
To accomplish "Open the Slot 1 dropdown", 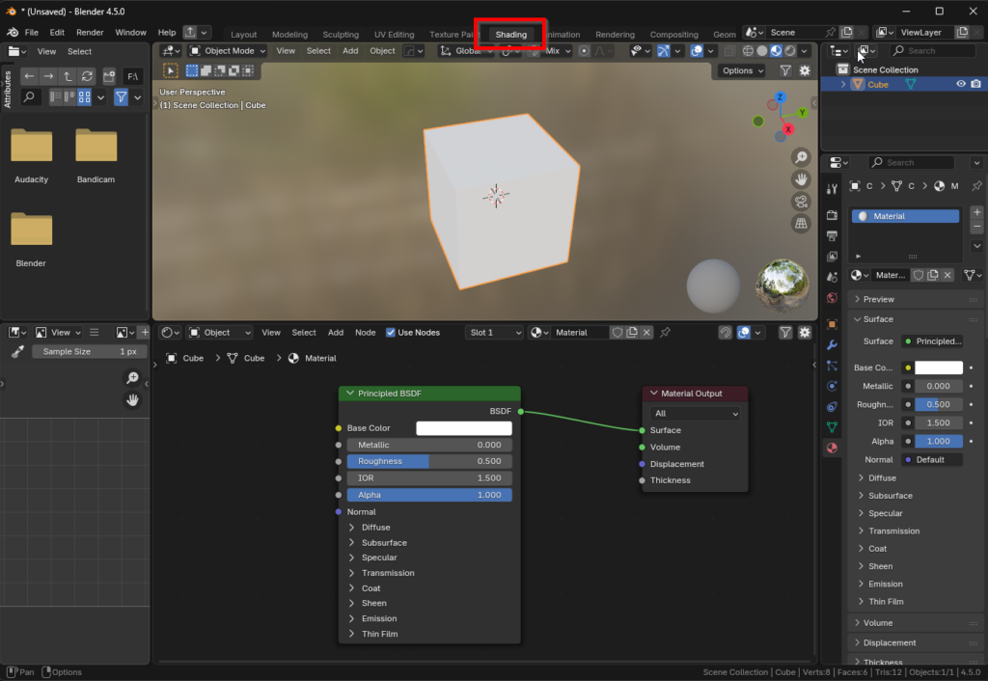I will click(x=494, y=333).
